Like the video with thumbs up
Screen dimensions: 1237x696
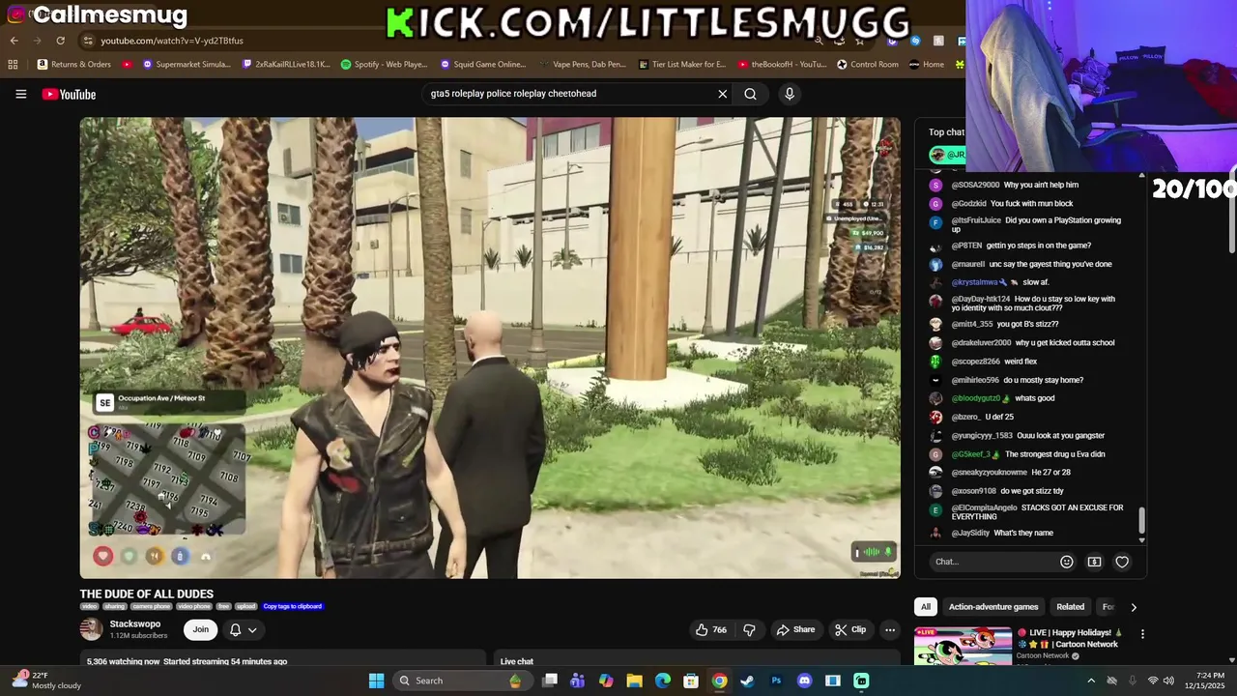tap(710, 629)
